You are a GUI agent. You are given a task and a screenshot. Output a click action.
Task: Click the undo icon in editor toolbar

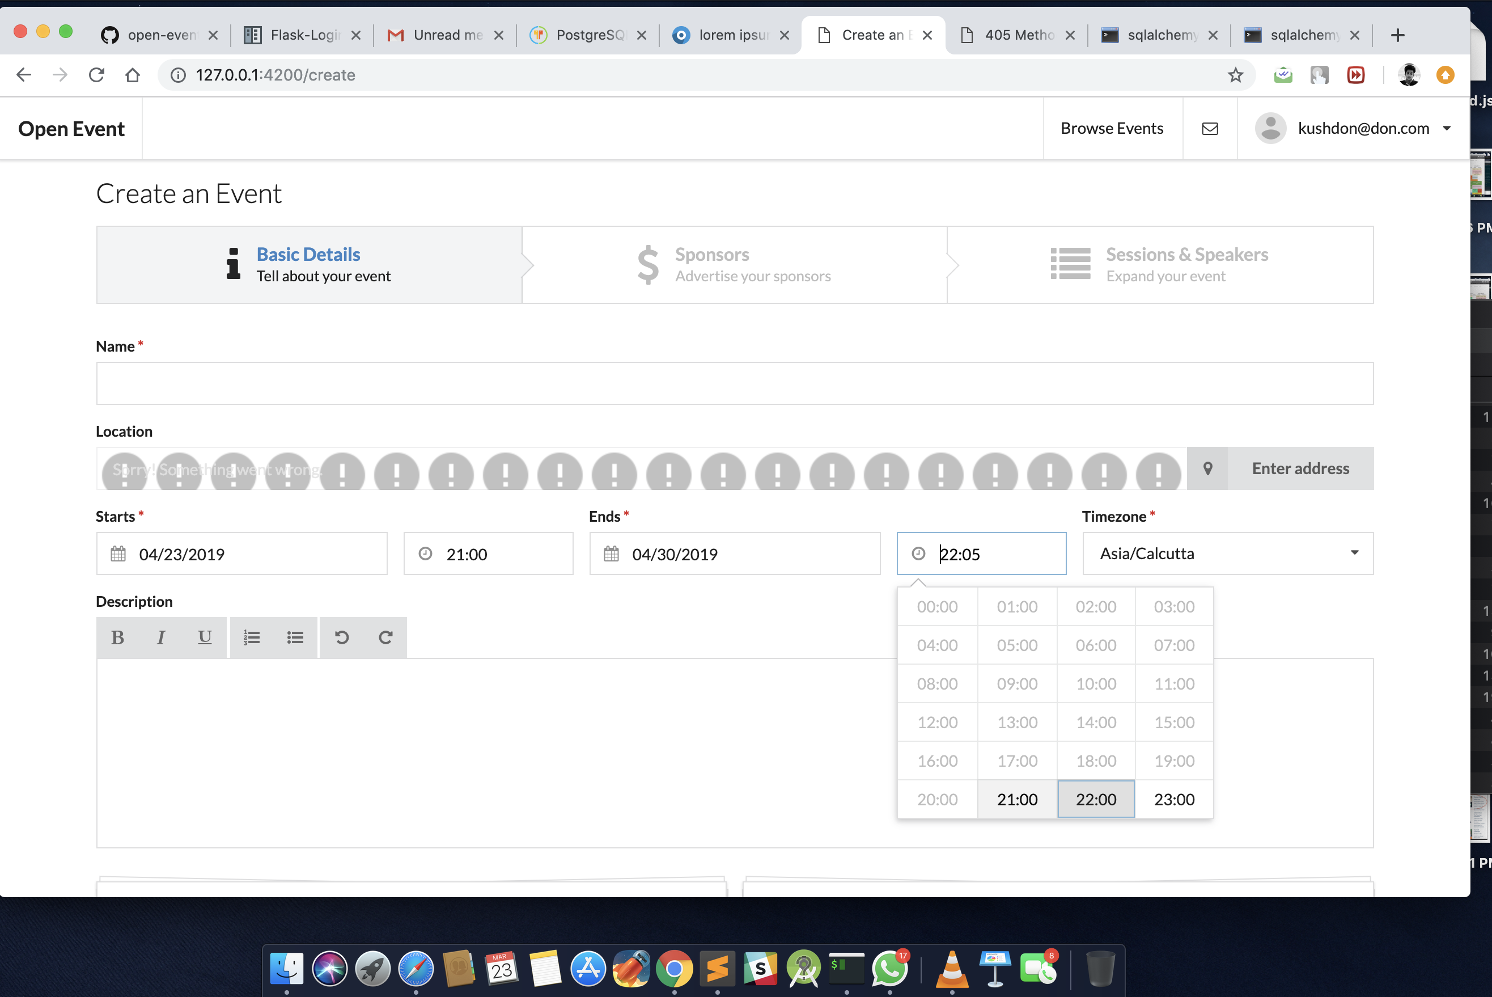(x=342, y=637)
